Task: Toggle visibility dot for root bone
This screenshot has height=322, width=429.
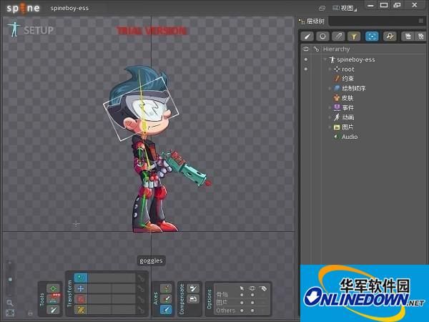Action: point(306,69)
